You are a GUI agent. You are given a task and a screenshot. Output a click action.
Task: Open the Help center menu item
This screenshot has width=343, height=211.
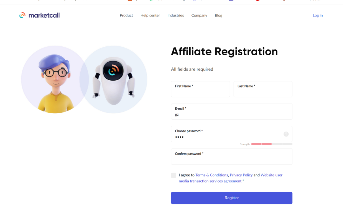(x=150, y=15)
